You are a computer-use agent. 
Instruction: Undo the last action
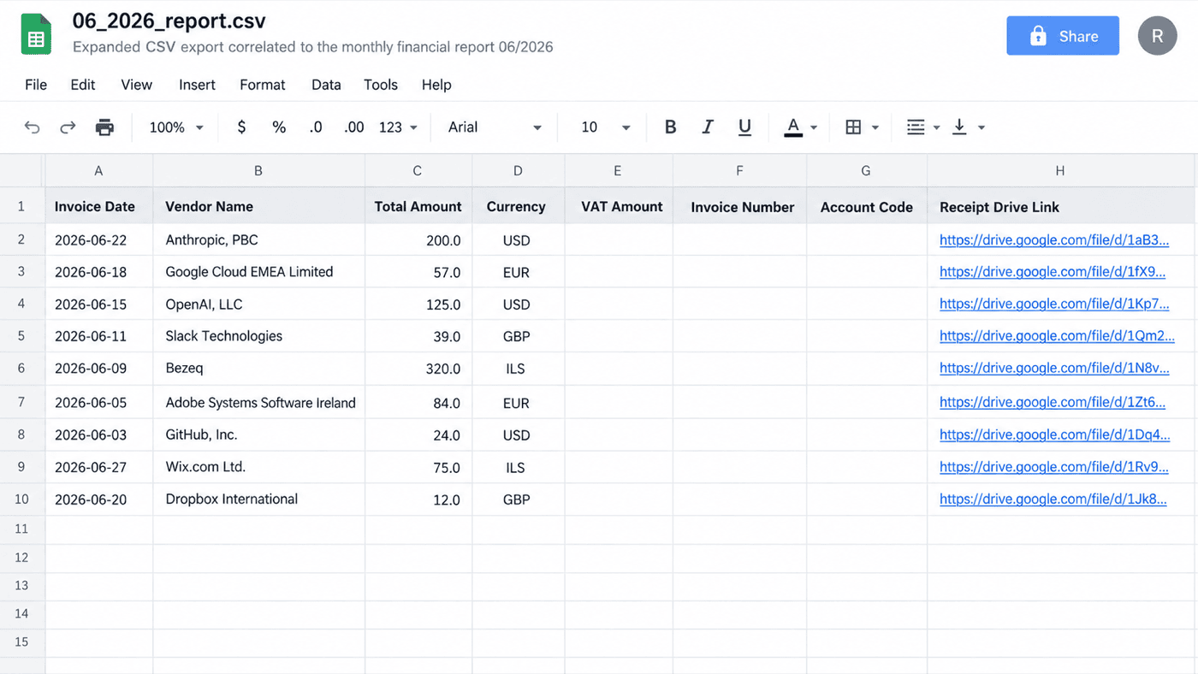(x=32, y=127)
